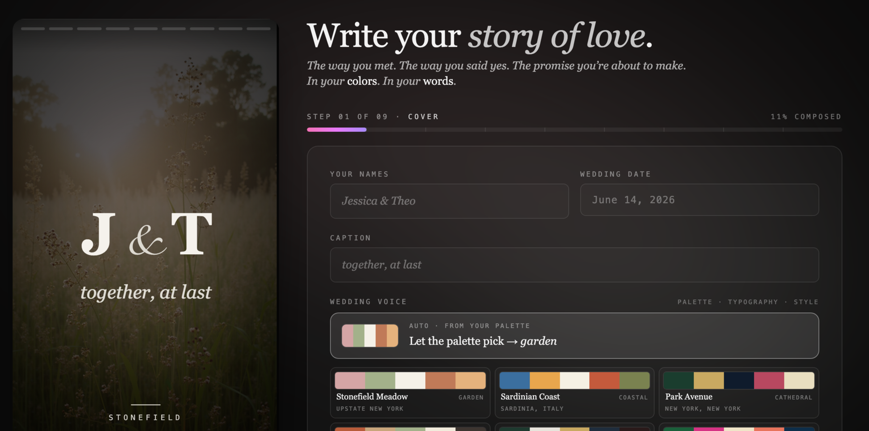Click the 'together, at last' preview caption

[146, 292]
